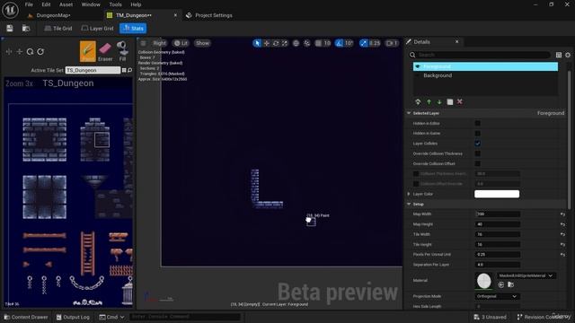Reset Map Height to default
575x323 pixels.
(562, 224)
